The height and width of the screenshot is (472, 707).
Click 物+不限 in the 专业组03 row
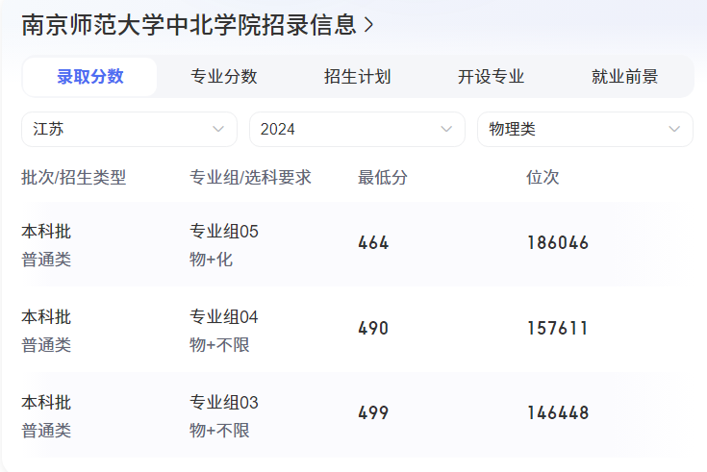tap(219, 430)
